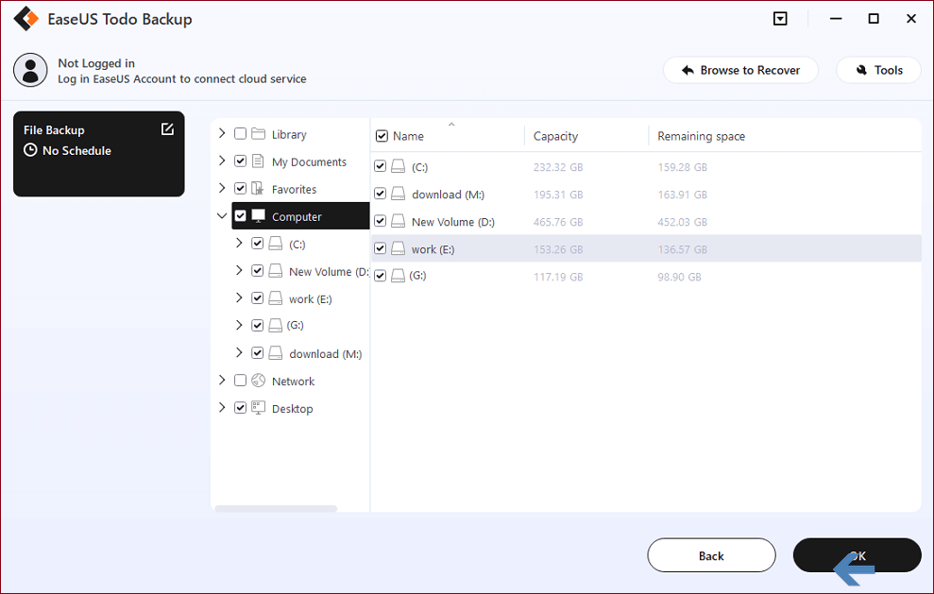Click the No Schedule clock icon
Image resolution: width=934 pixels, height=594 pixels.
(30, 150)
